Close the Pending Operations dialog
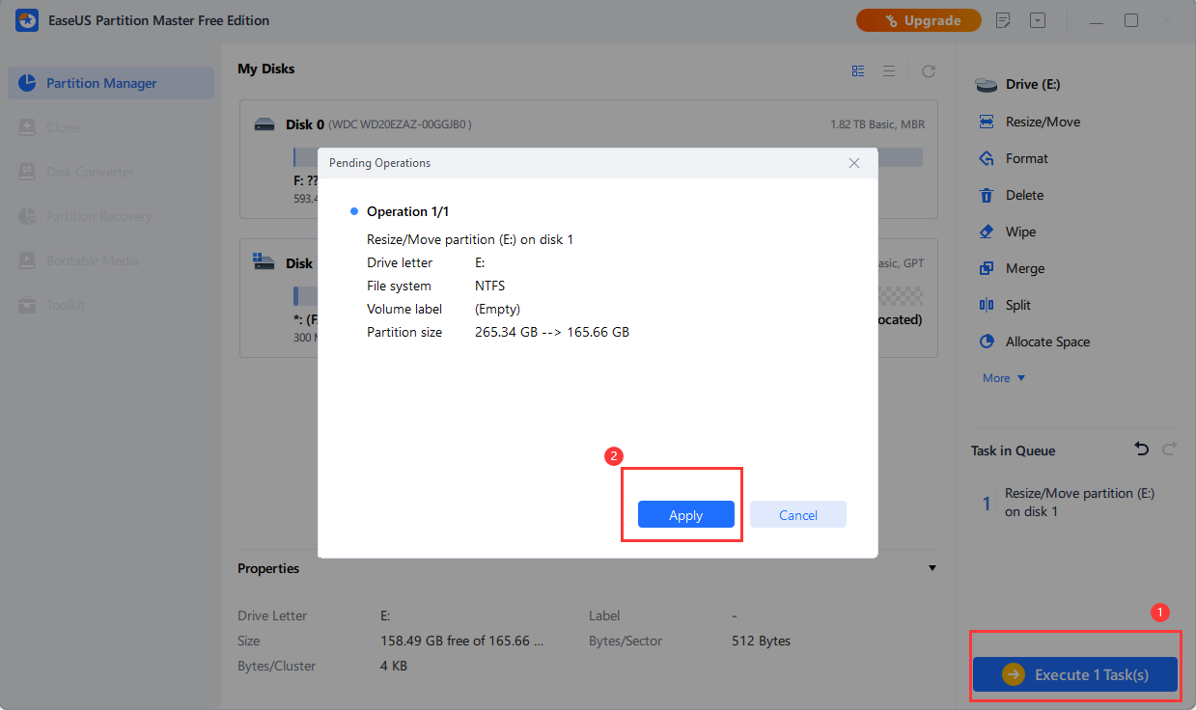The width and height of the screenshot is (1196, 710). click(854, 163)
